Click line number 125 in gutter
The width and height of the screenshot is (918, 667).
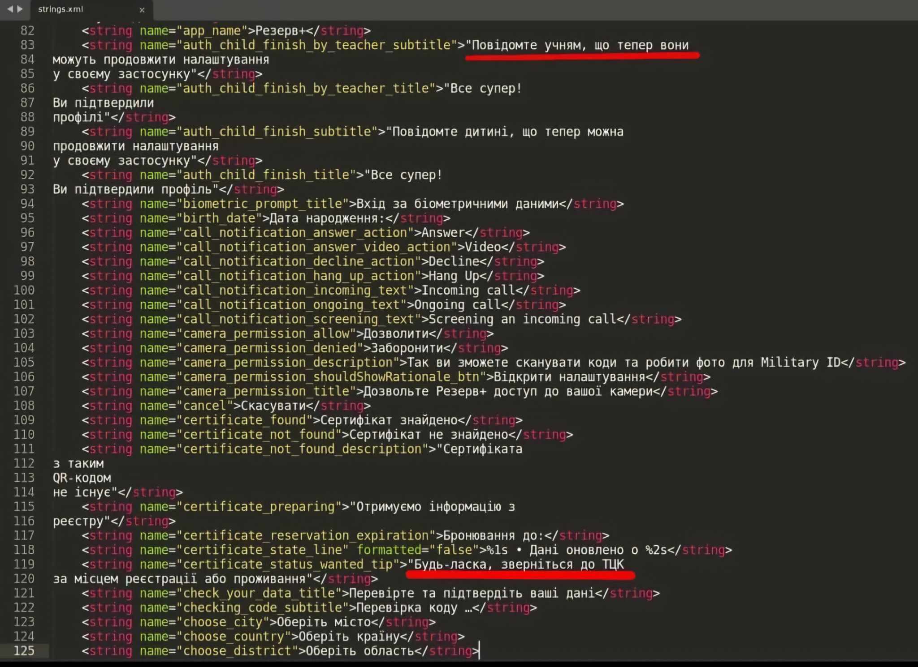[x=24, y=651]
